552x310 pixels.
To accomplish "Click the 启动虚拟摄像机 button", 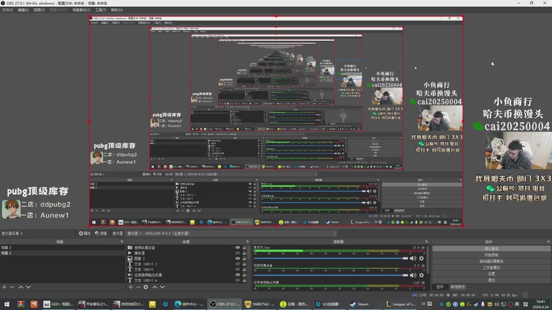I will point(491,261).
